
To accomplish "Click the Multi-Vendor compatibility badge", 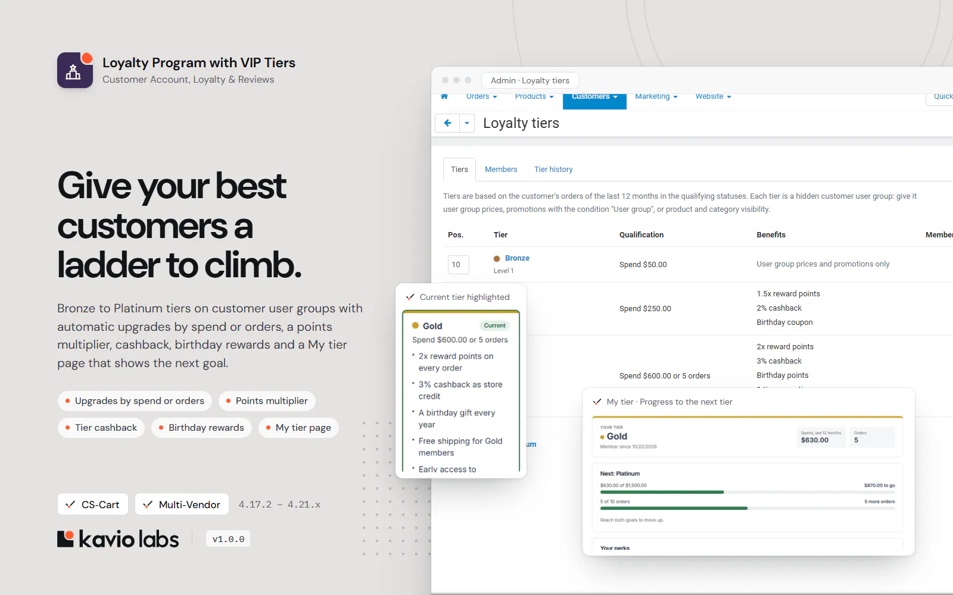I will (182, 505).
